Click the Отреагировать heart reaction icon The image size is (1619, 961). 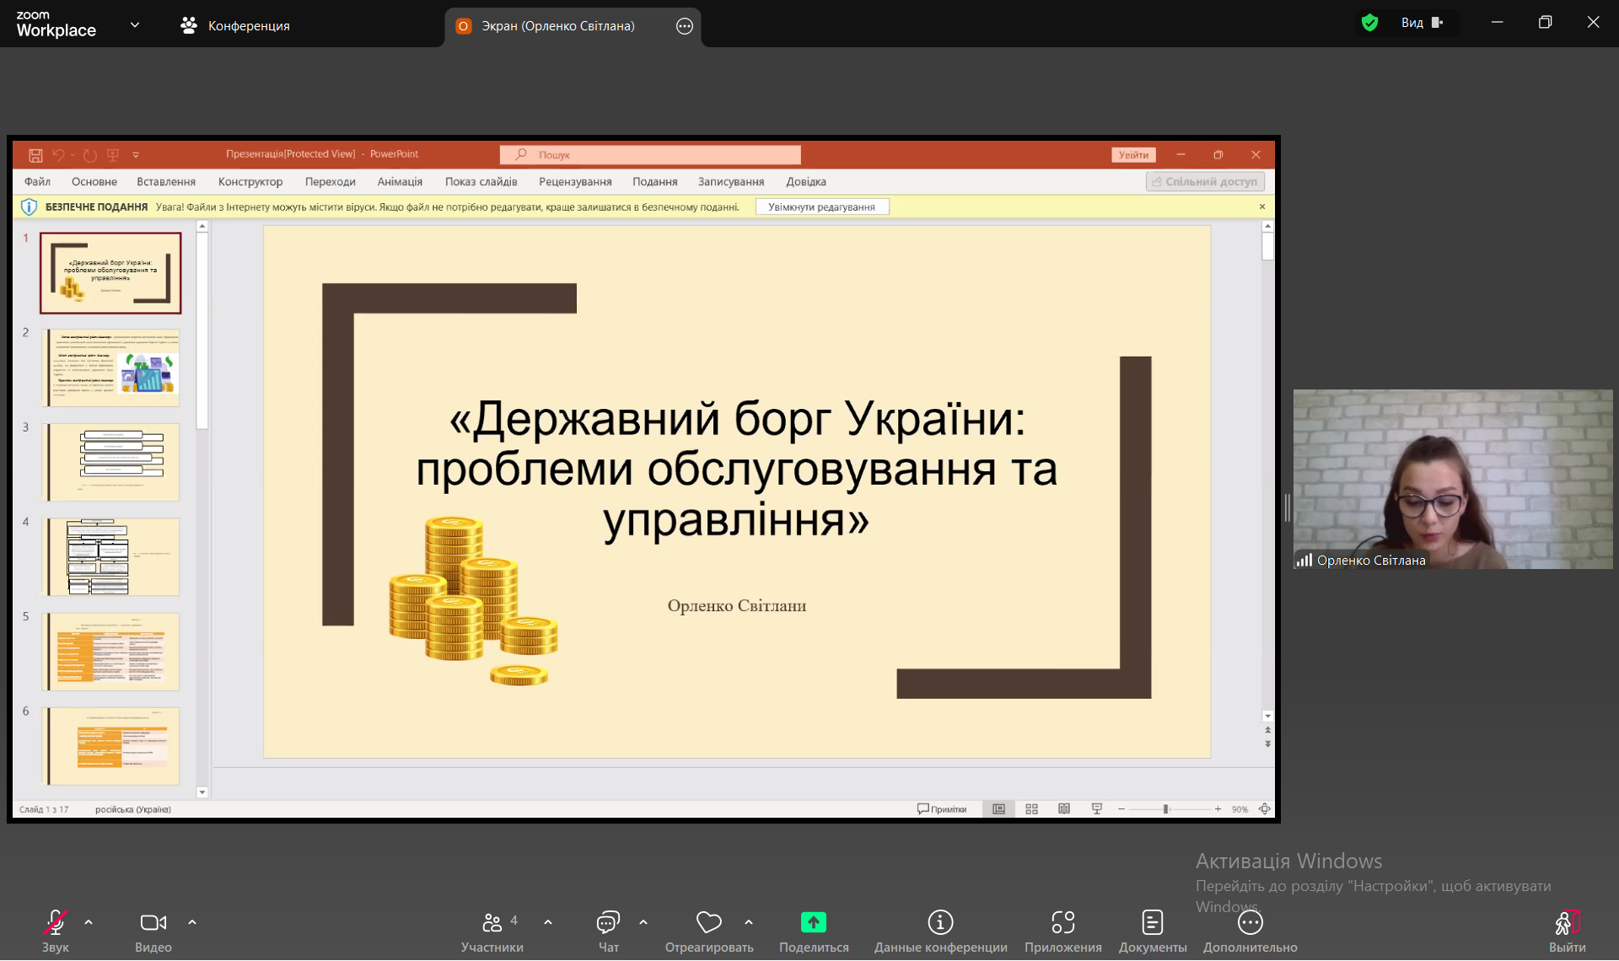click(x=708, y=923)
